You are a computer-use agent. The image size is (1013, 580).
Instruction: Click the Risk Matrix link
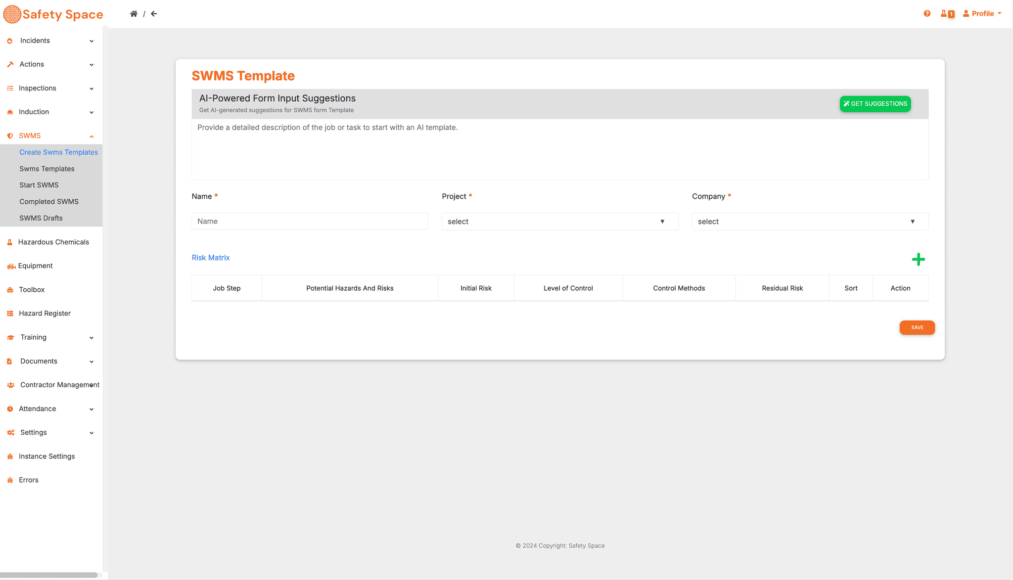click(x=211, y=258)
